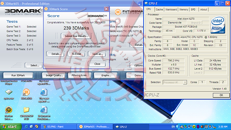Click the EN language bar indicator

click(173, 127)
